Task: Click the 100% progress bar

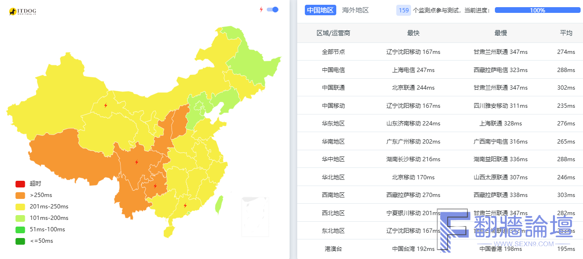Action: 537,10
